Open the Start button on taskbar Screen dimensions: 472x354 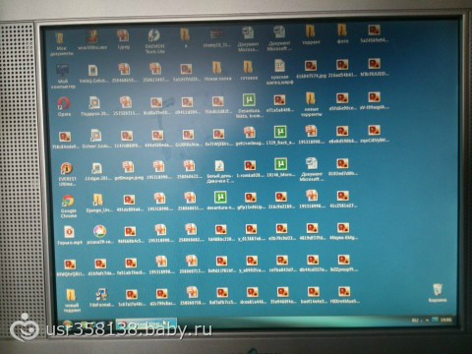pos(68,324)
